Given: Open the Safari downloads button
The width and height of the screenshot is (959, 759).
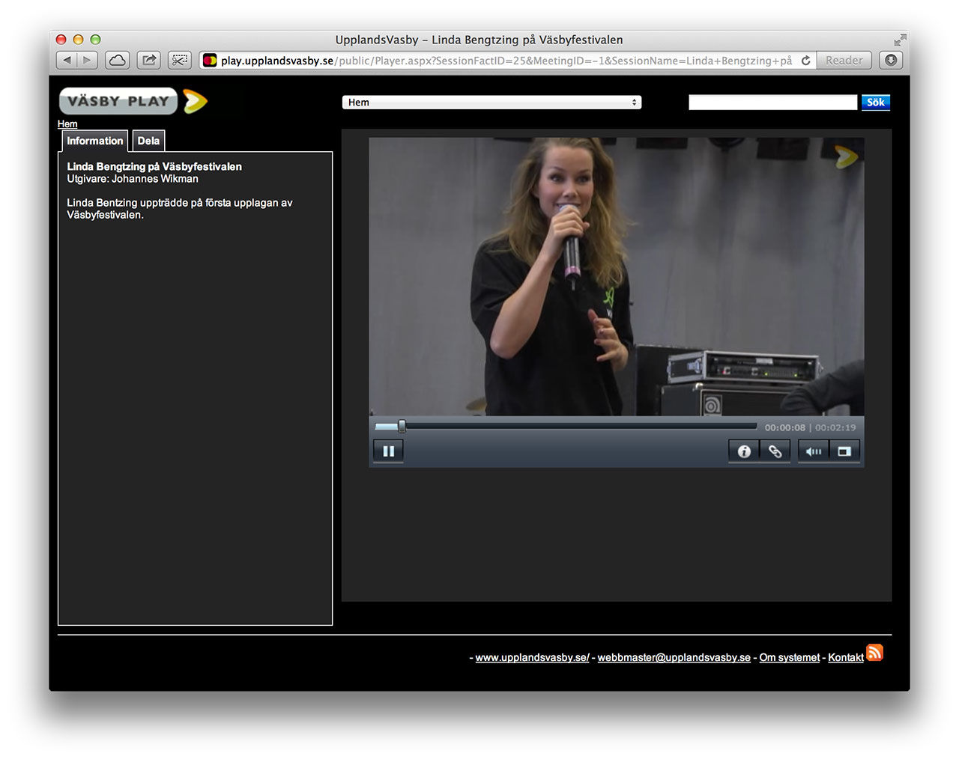Looking at the screenshot, I should 891,61.
